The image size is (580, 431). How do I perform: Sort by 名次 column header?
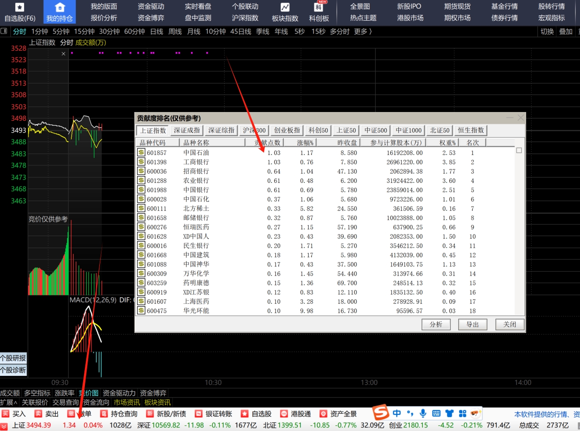pyautogui.click(x=473, y=142)
